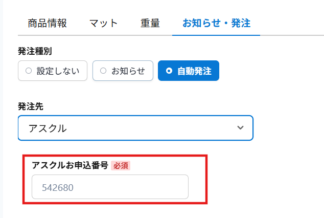
Task: Click the アスクル text in the dropdown
Action: [47, 128]
